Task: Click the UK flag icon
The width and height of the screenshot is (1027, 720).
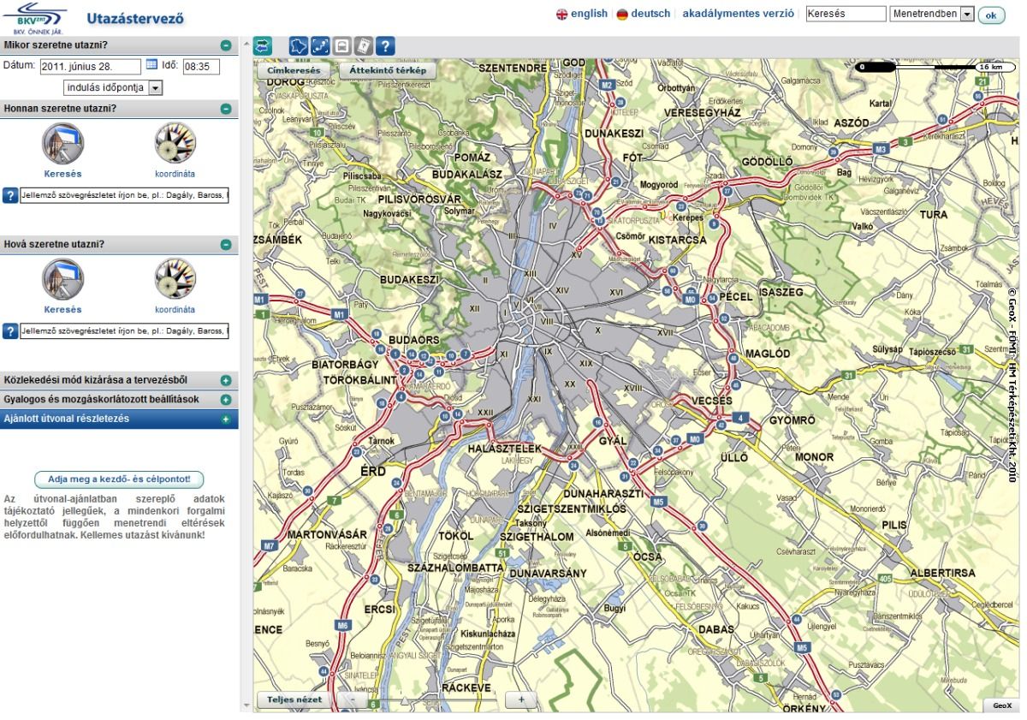Action: click(561, 15)
